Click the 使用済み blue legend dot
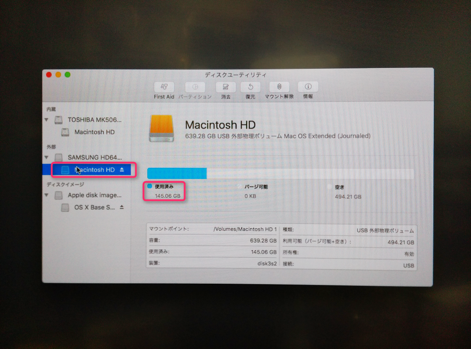 (x=150, y=187)
